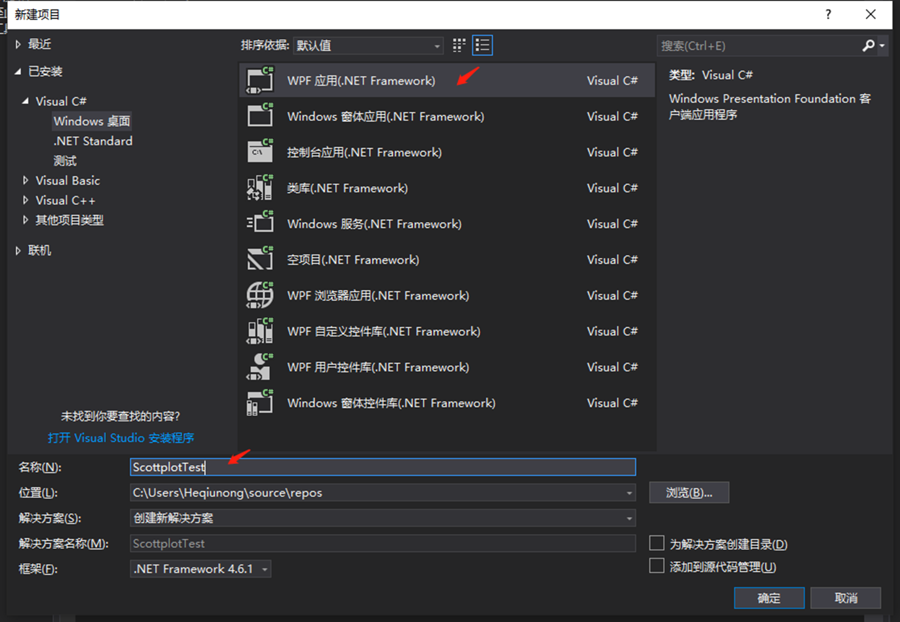Open the 位置 path dropdown
Viewport: 900px width, 622px height.
click(629, 493)
